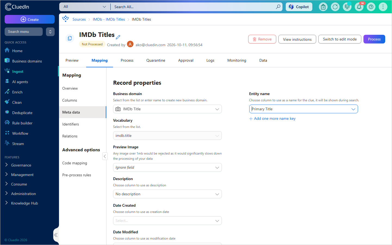Open the Date Created select dropdown
This screenshot has width=392, height=245.
(x=167, y=221)
